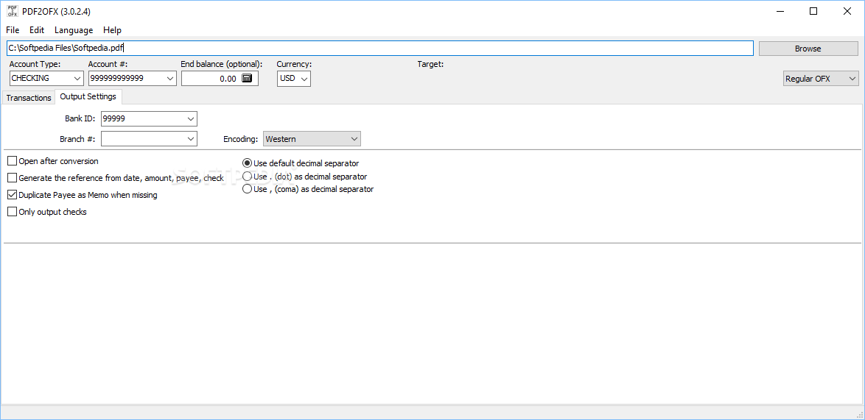Select Use default decimal separator radio
This screenshot has width=865, height=420.
click(247, 163)
